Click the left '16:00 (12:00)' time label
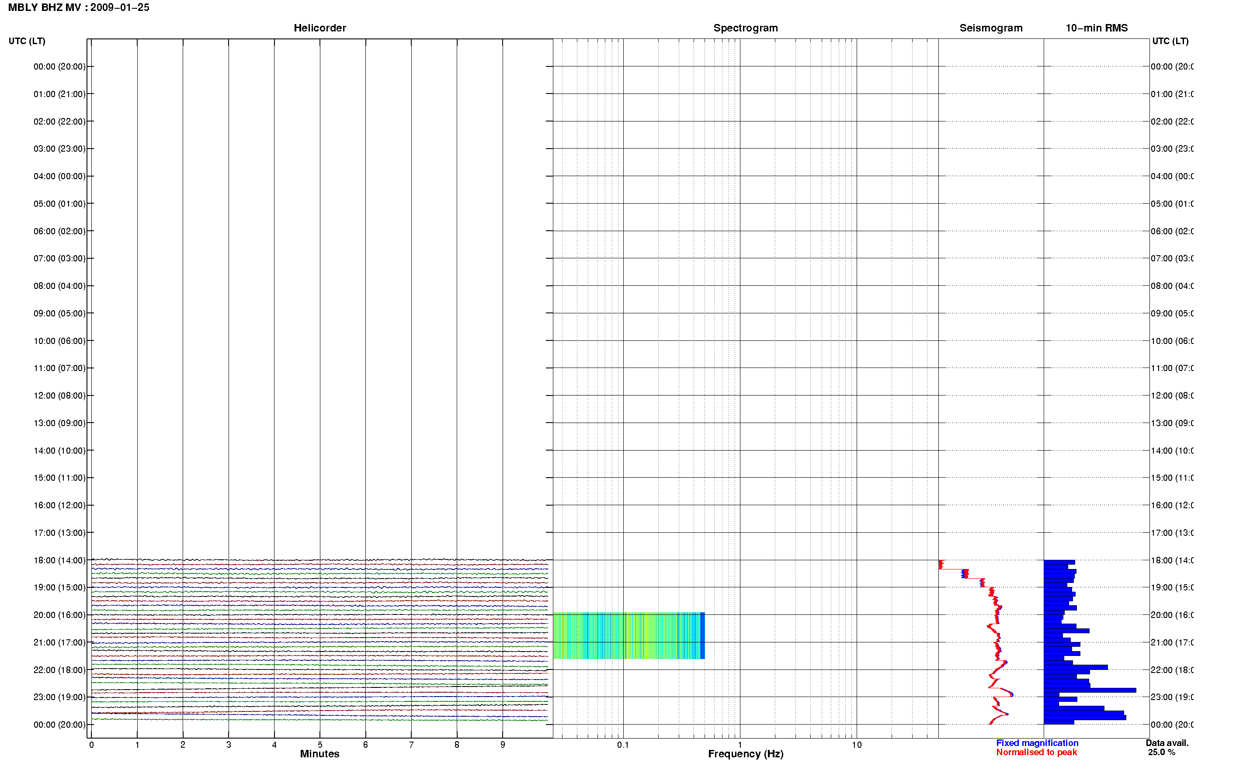Screen dimensions: 1243x777 [x=59, y=505]
